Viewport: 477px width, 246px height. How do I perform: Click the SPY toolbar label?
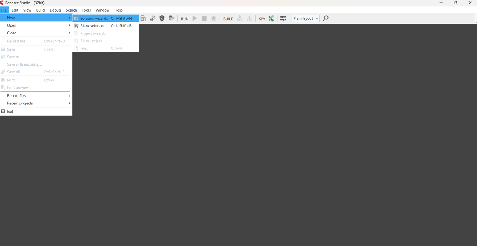(x=262, y=19)
